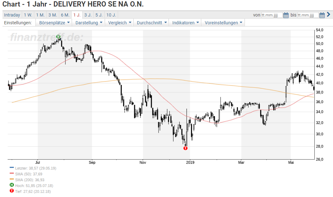Open the 'von' date calendar picker
This screenshot has height=197, width=333.
point(286,15)
